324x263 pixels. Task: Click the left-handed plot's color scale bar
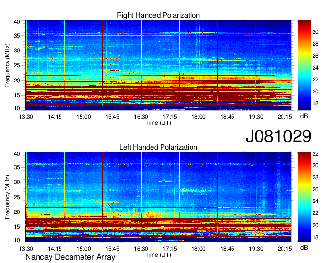click(x=304, y=197)
